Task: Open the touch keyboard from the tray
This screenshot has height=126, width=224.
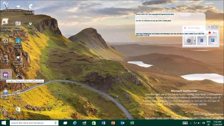Action: [185, 123]
